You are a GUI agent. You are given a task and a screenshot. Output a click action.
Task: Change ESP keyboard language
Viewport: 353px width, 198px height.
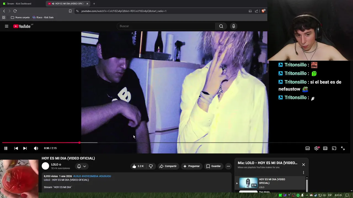click(330, 195)
